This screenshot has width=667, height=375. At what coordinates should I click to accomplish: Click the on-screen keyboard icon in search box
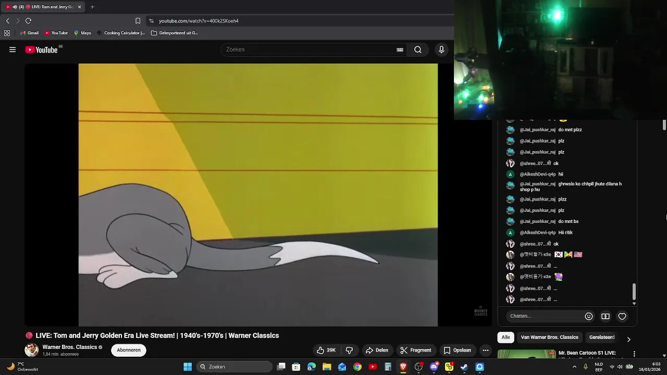[x=400, y=49]
